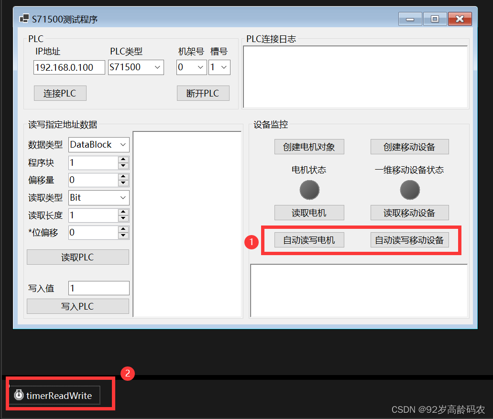Screen dimensions: 493x419
Task: Increase the *位偏移 value with up arrow
Action: click(123, 230)
